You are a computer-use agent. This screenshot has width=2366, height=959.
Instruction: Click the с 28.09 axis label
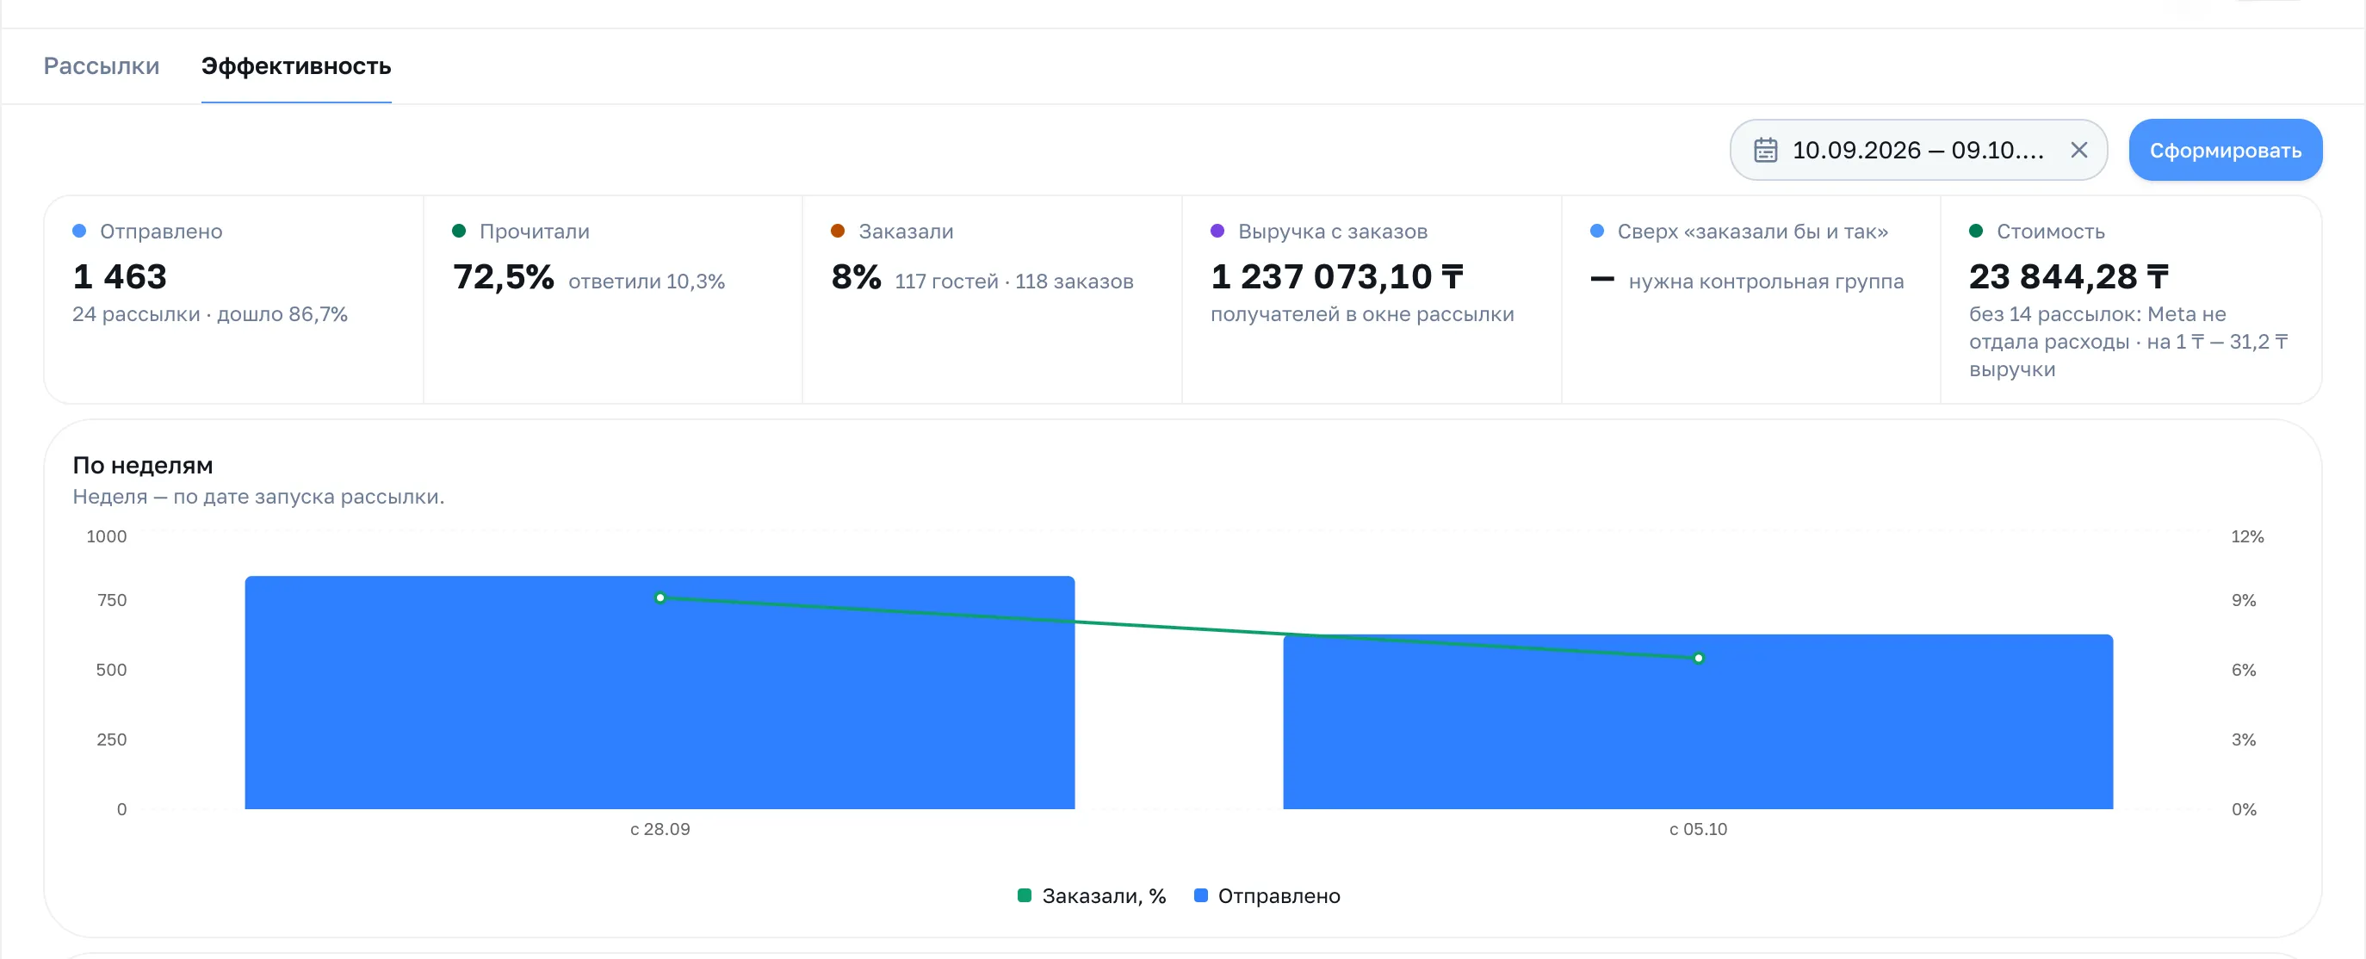click(660, 828)
